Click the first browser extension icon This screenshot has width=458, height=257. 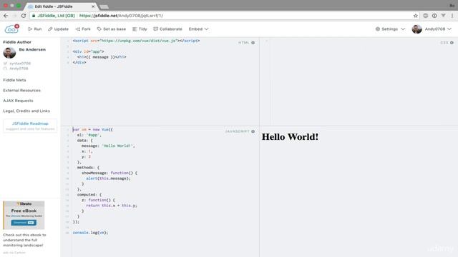point(425,16)
